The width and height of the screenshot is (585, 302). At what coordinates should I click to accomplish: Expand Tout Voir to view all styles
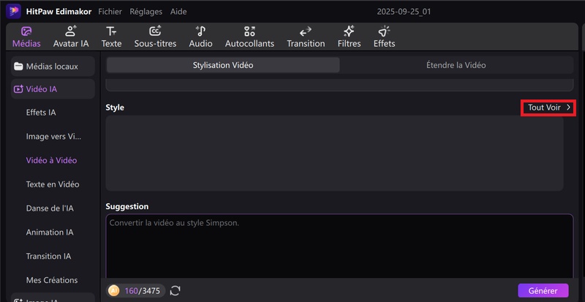(548, 107)
